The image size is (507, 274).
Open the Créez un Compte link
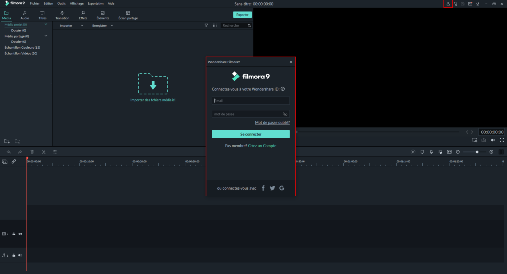(x=262, y=146)
